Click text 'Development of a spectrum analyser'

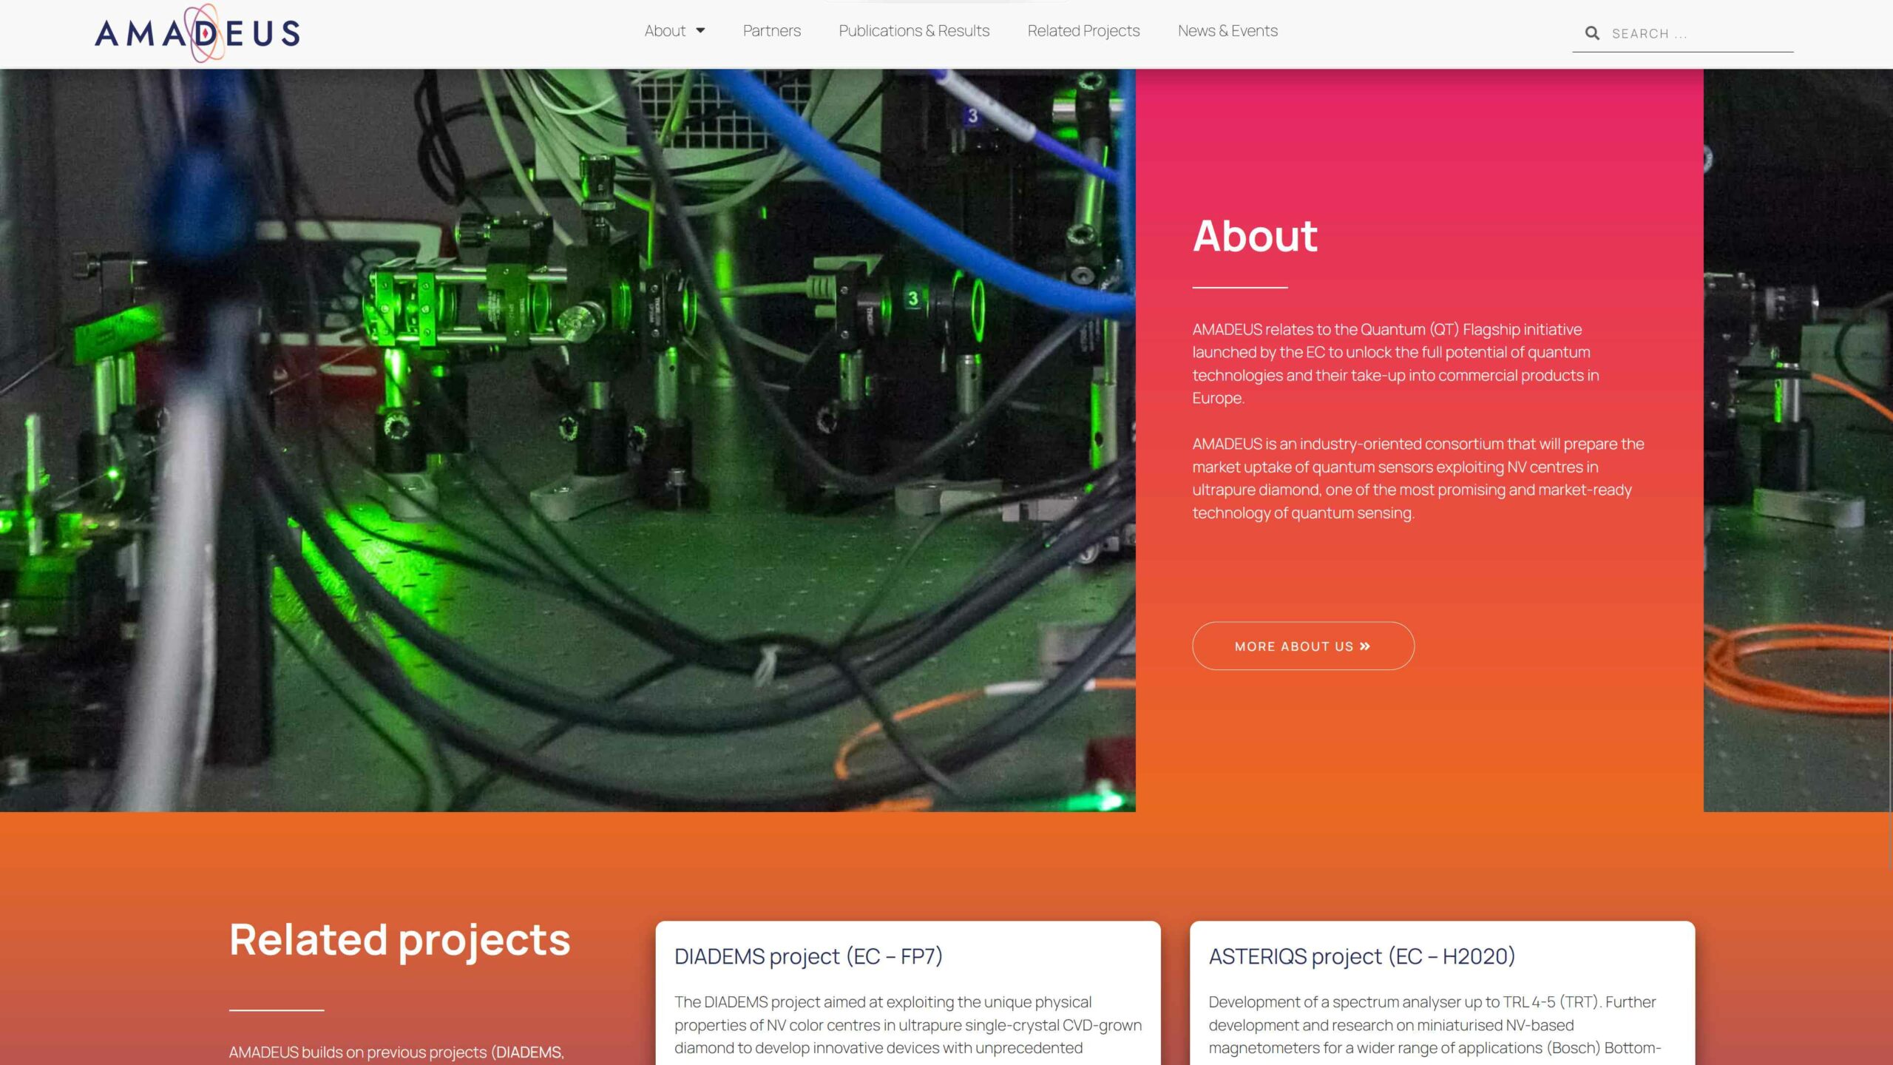[x=1435, y=1025]
